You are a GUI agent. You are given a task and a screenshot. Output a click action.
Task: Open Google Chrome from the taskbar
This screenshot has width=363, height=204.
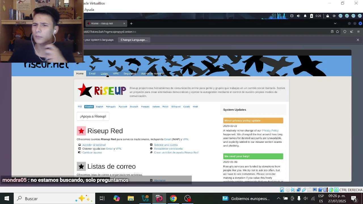pos(173,199)
